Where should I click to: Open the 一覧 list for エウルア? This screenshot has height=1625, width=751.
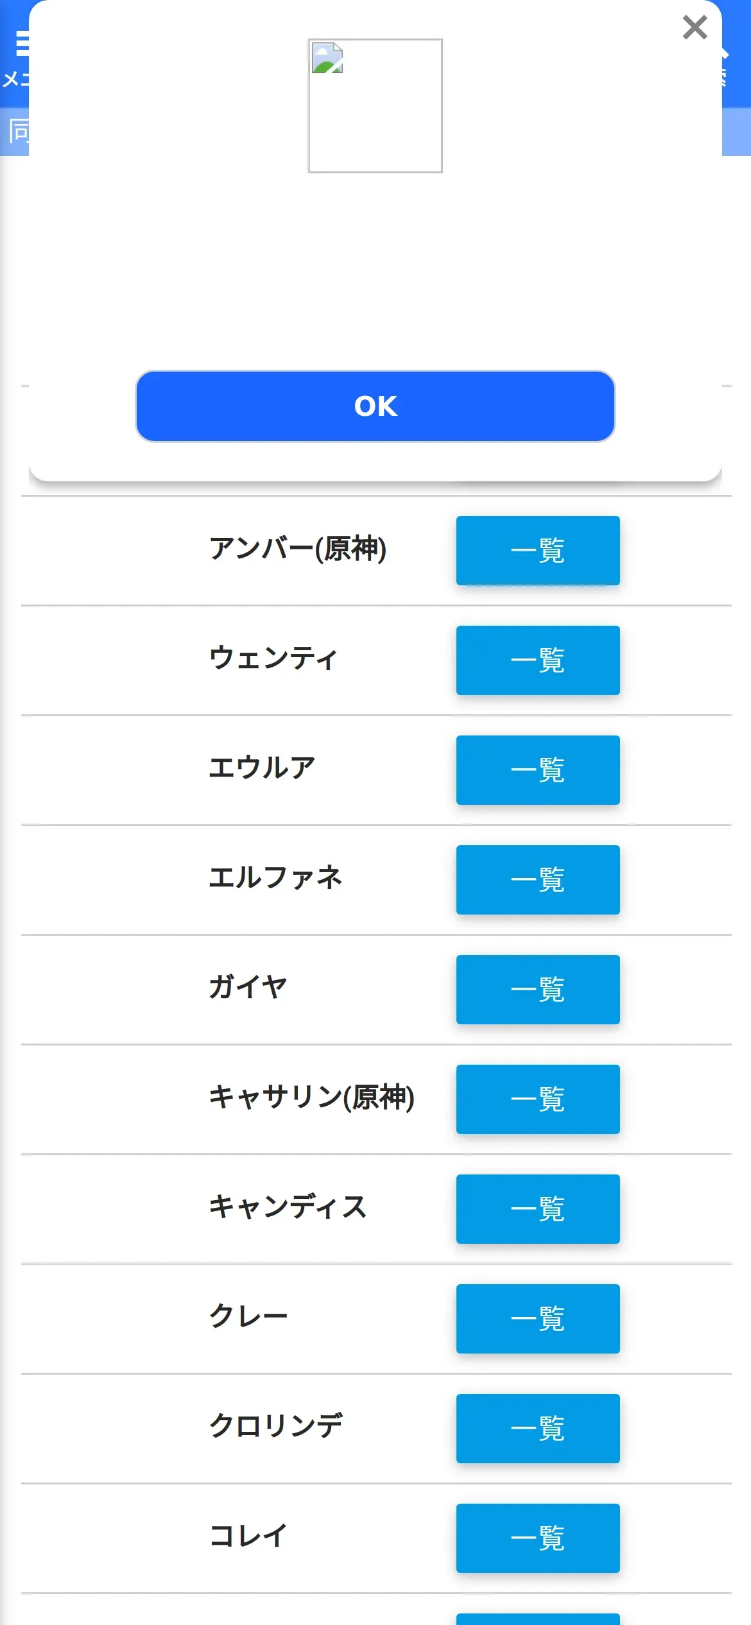(538, 770)
